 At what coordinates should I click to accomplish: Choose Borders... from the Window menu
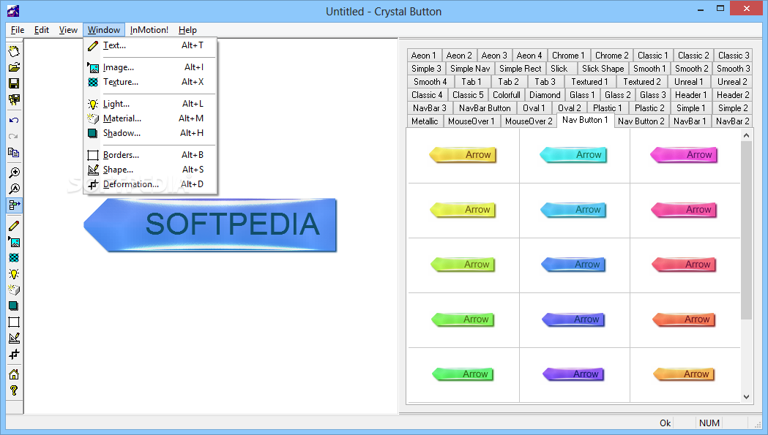(150, 155)
